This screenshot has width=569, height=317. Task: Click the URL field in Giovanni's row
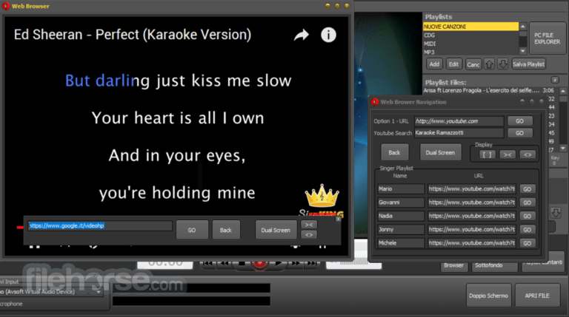click(471, 202)
